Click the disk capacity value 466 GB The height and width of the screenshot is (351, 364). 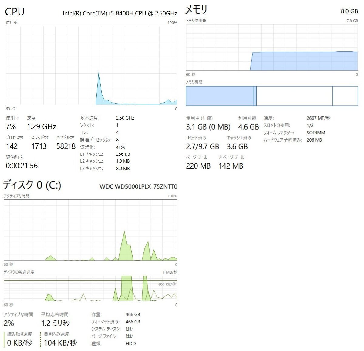click(x=133, y=315)
